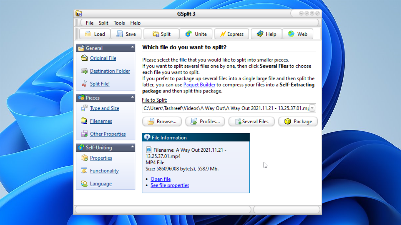401x225 pixels.
Task: Follow the Paquet Builder link
Action: pos(199,85)
